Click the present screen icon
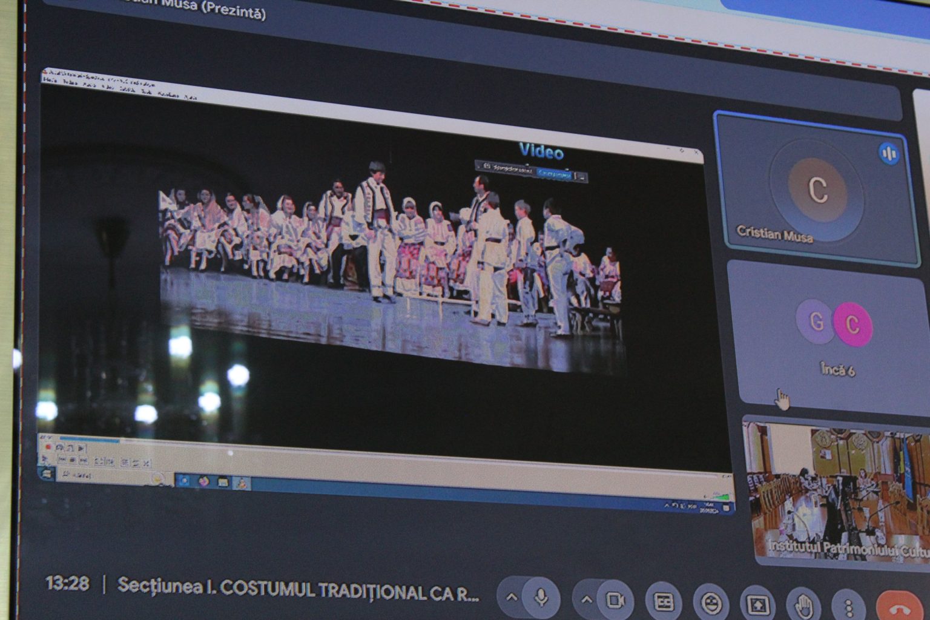 [x=757, y=604]
